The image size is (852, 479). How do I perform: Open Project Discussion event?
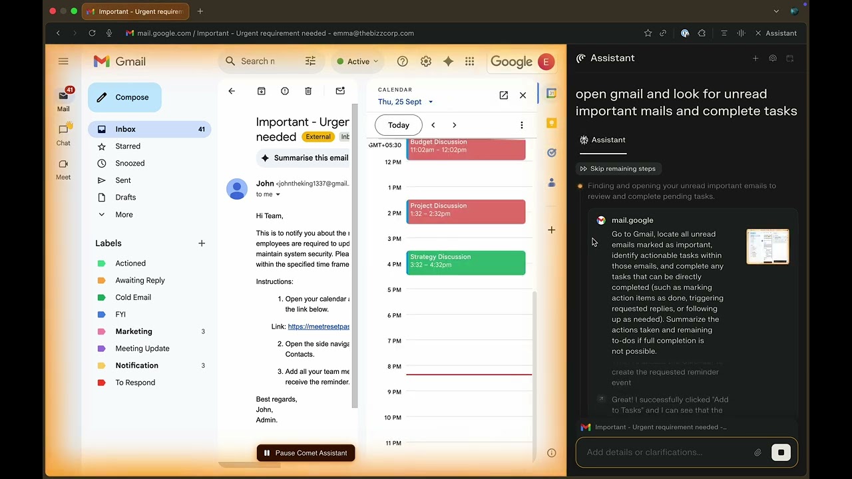click(466, 212)
